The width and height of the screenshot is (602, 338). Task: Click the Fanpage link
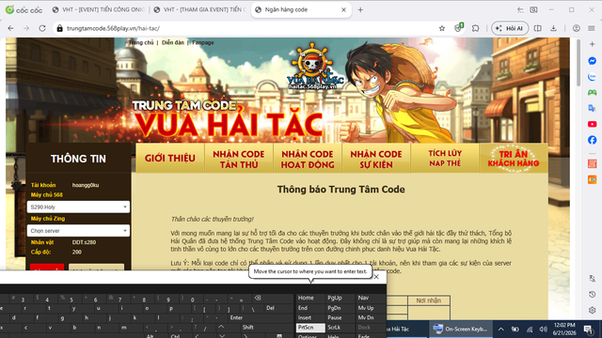pos(203,42)
